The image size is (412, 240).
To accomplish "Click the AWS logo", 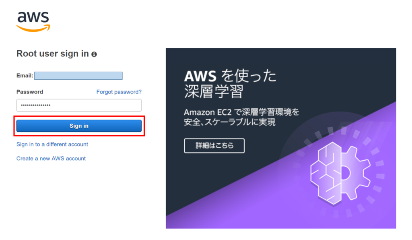I will (33, 20).
